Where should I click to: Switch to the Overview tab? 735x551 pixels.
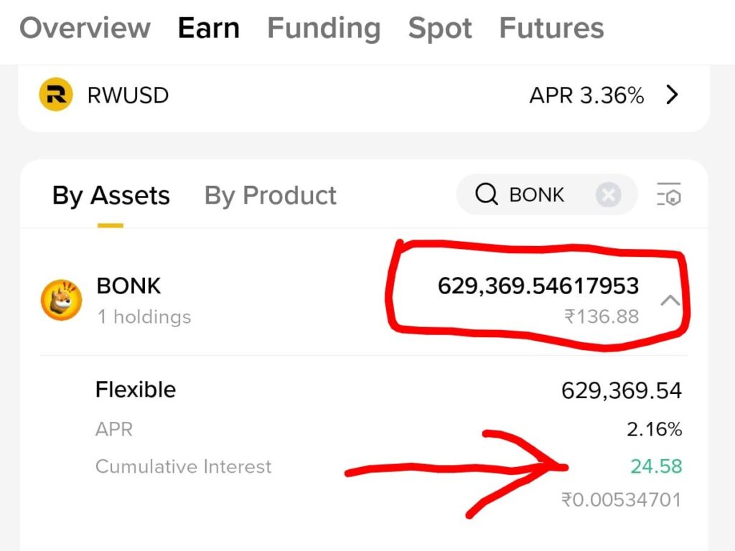point(85,28)
